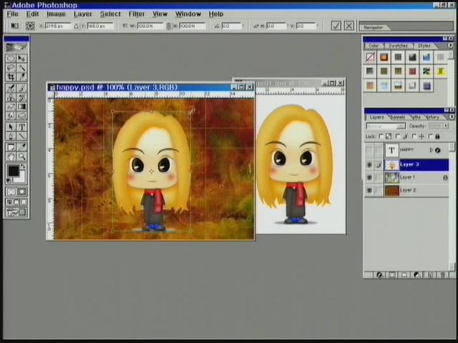Select the Move tool in toolbox
This screenshot has height=343, width=458.
coord(22,58)
